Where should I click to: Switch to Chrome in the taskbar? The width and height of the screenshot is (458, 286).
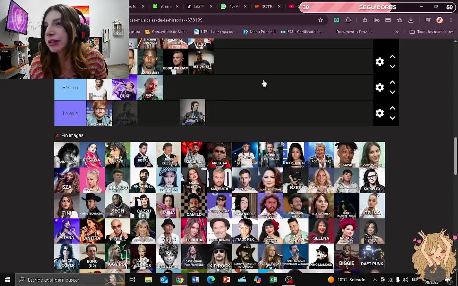coord(180,280)
